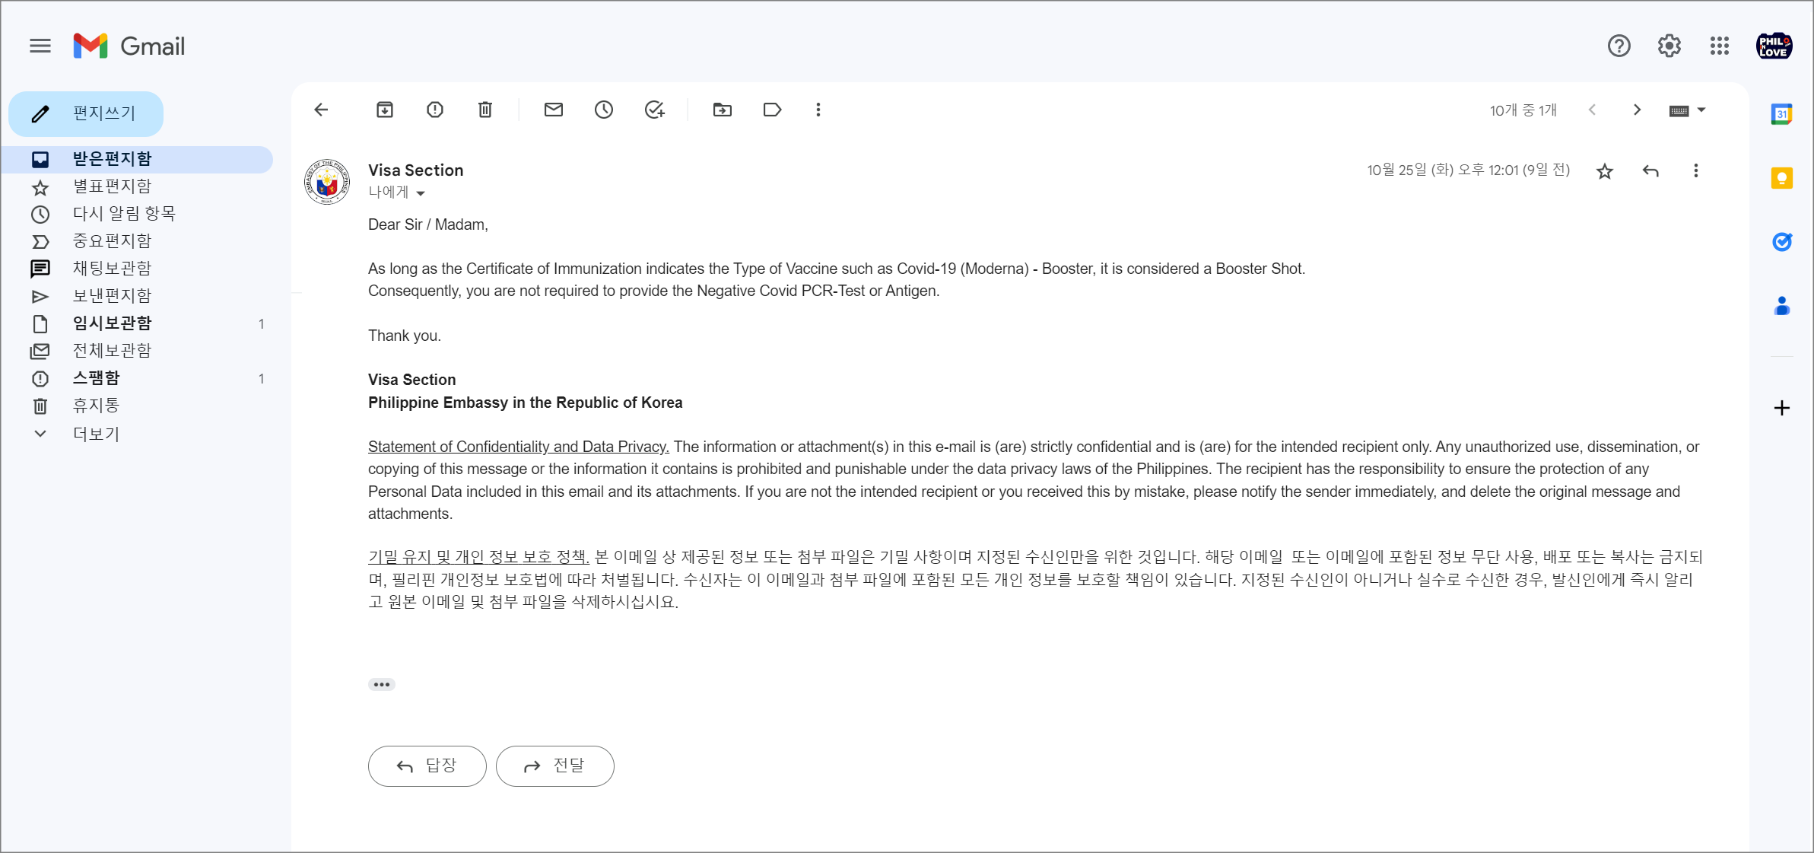The width and height of the screenshot is (1814, 853).
Task: Add email to Tasks icon
Action: coord(654,110)
